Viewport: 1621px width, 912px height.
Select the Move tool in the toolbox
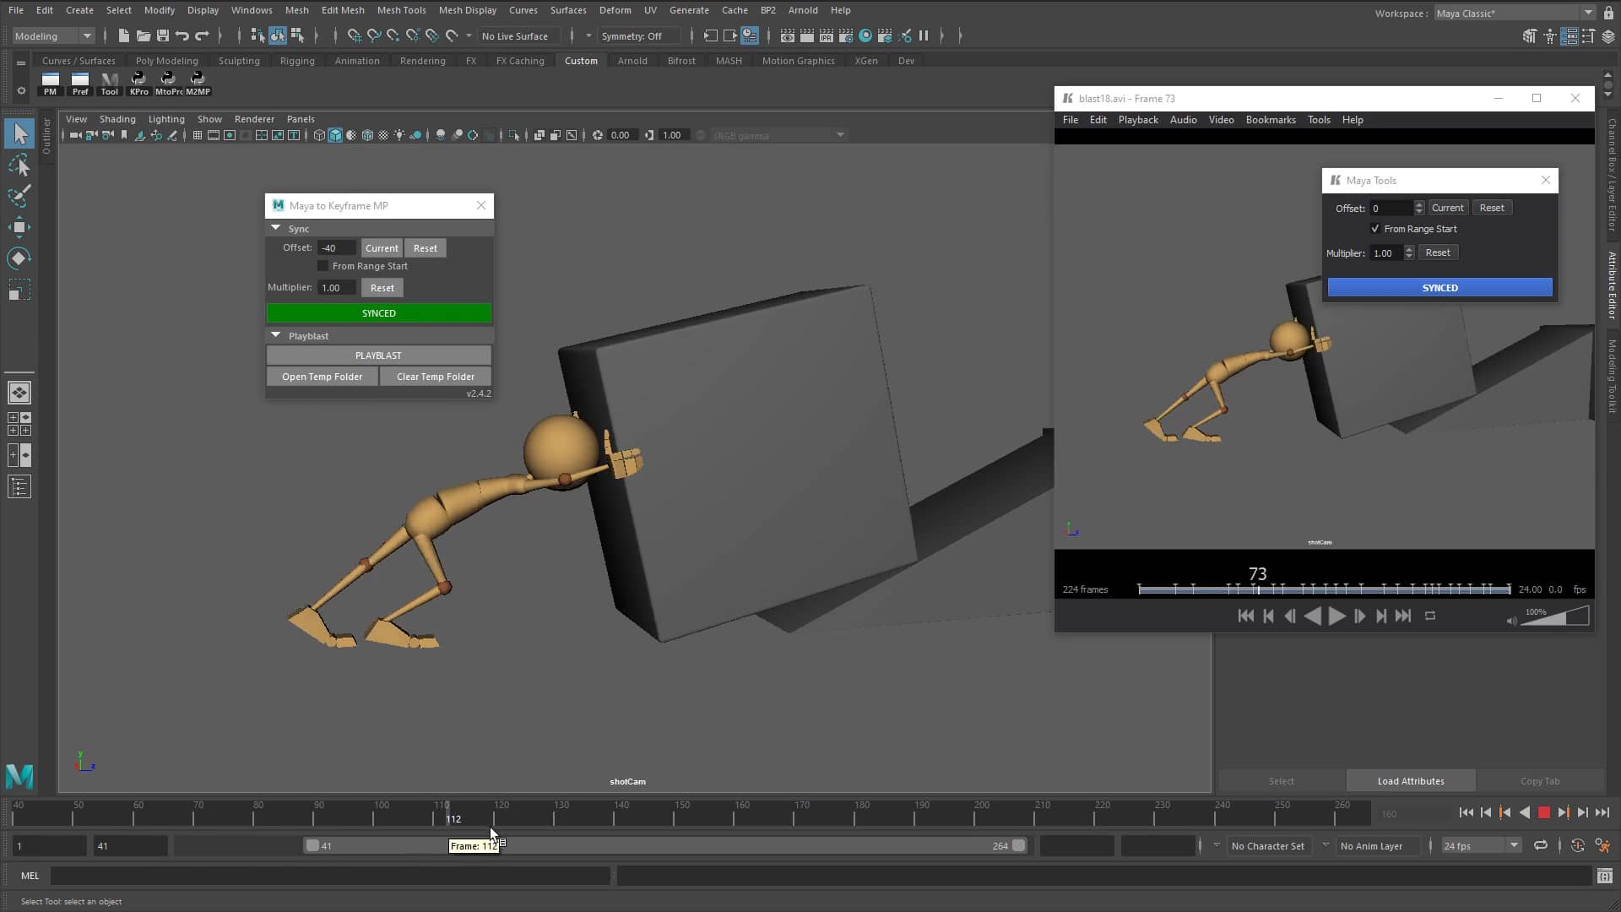[19, 226]
